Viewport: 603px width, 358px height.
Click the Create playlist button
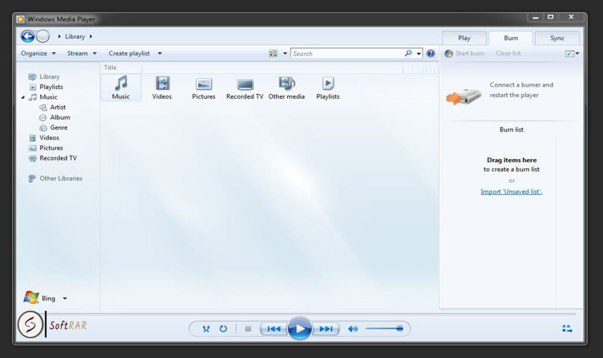click(129, 53)
